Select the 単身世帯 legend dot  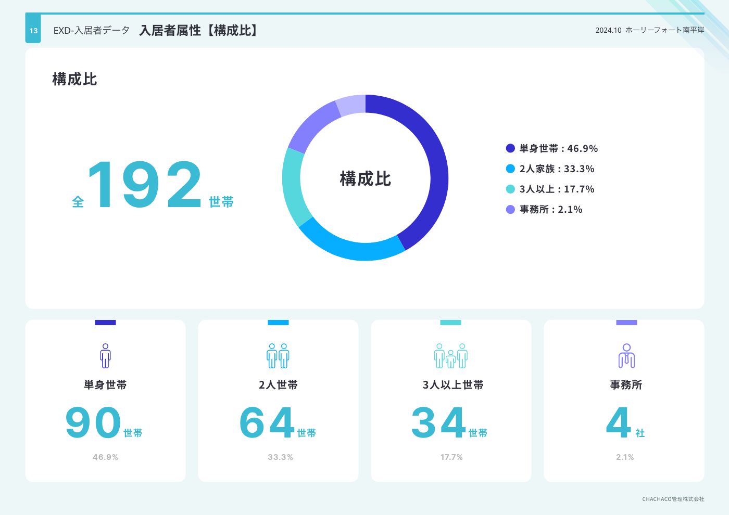(x=510, y=148)
